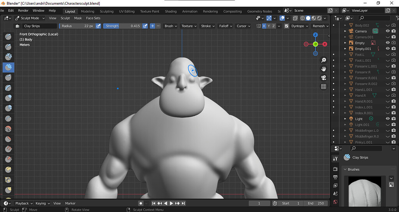Select the Grab brush tool
399x212 pixels.
8,190
